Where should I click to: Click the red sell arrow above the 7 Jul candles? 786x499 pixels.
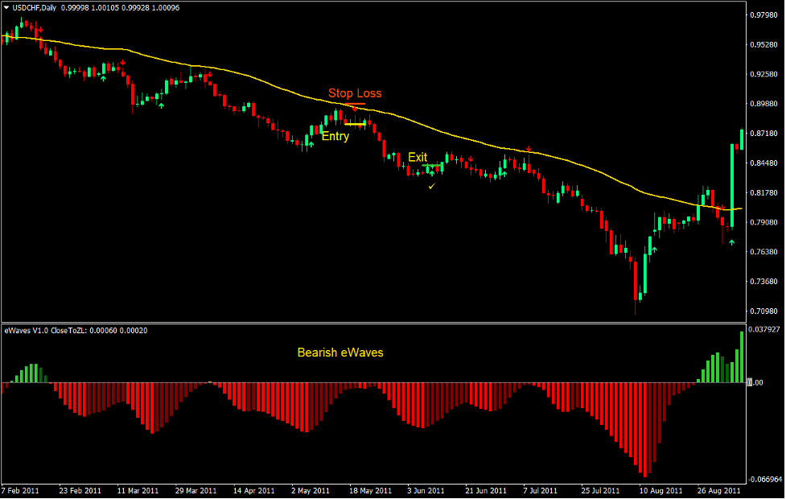pos(529,150)
